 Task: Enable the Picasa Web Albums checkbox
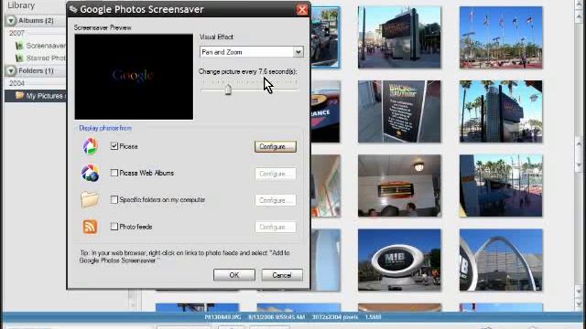click(114, 173)
